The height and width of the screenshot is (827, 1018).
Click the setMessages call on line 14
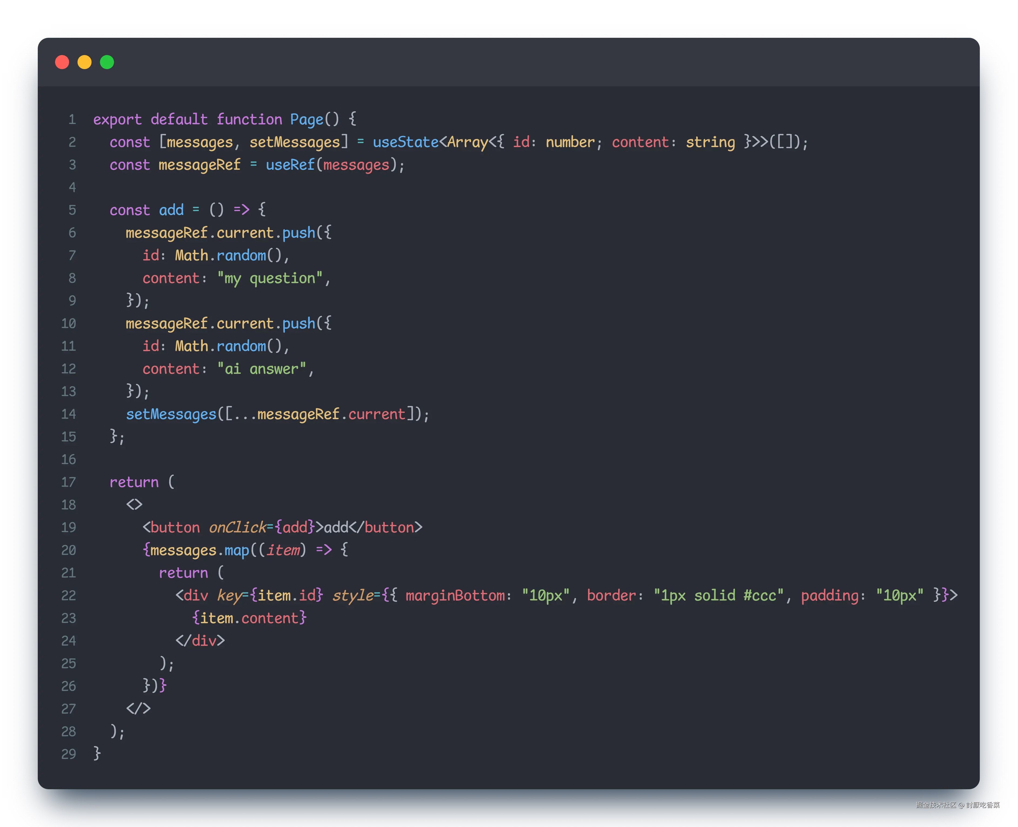pos(171,414)
